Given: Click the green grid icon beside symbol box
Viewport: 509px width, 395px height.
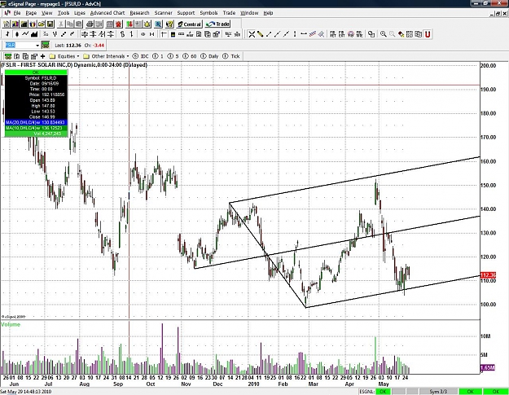Looking at the screenshot, I should coord(46,45).
